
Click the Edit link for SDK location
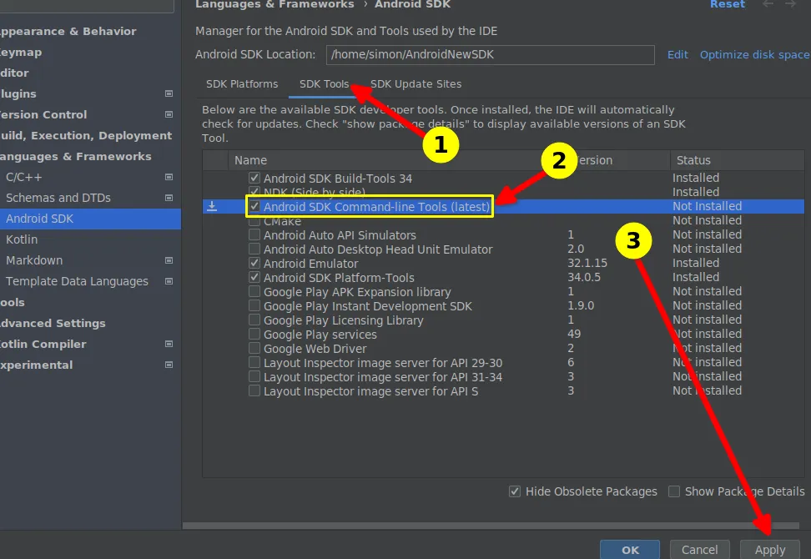pyautogui.click(x=678, y=55)
